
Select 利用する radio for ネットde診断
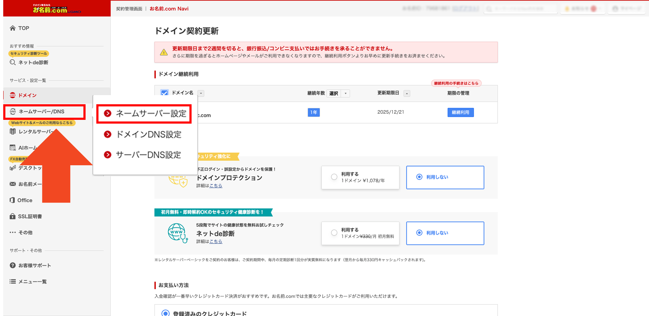click(334, 233)
